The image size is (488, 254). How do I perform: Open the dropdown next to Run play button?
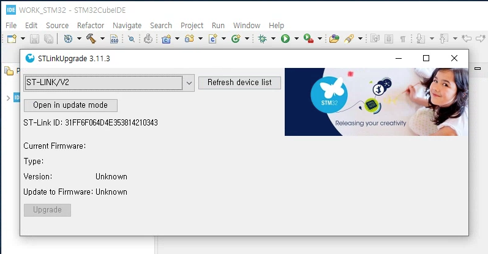coord(296,39)
